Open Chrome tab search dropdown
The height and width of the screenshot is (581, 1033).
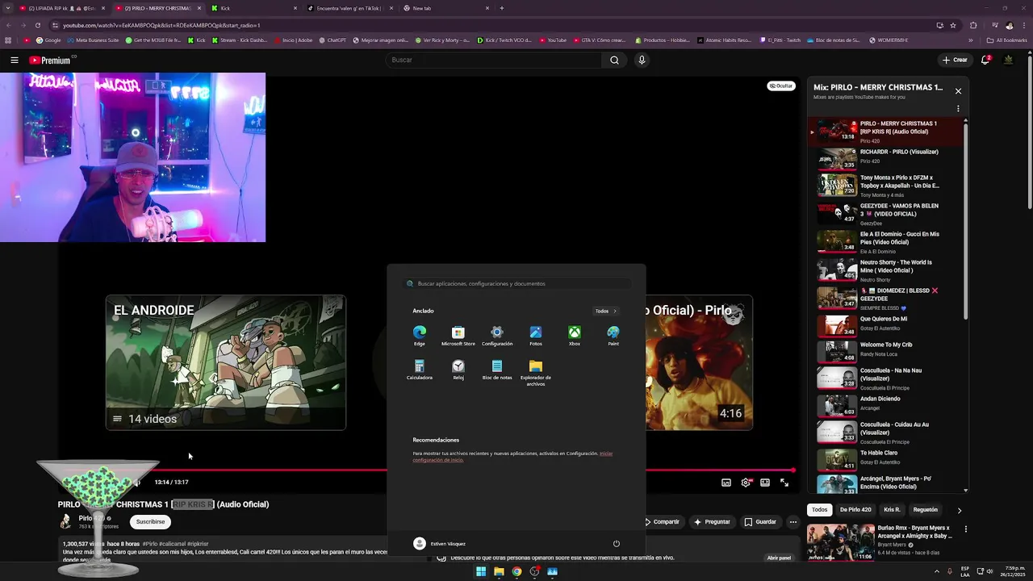[8, 8]
